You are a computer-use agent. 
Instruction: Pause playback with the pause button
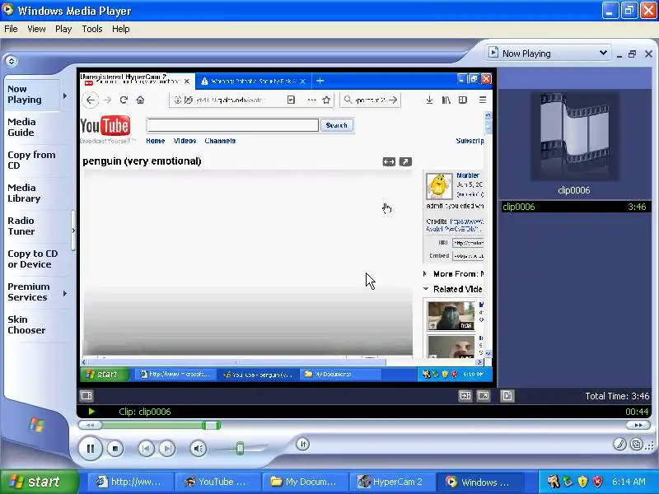(x=91, y=449)
